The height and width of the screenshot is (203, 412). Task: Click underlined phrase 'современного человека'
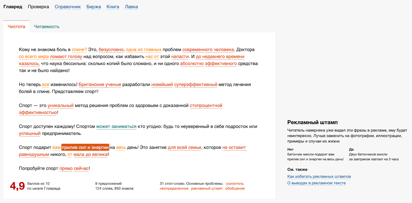[208, 50]
